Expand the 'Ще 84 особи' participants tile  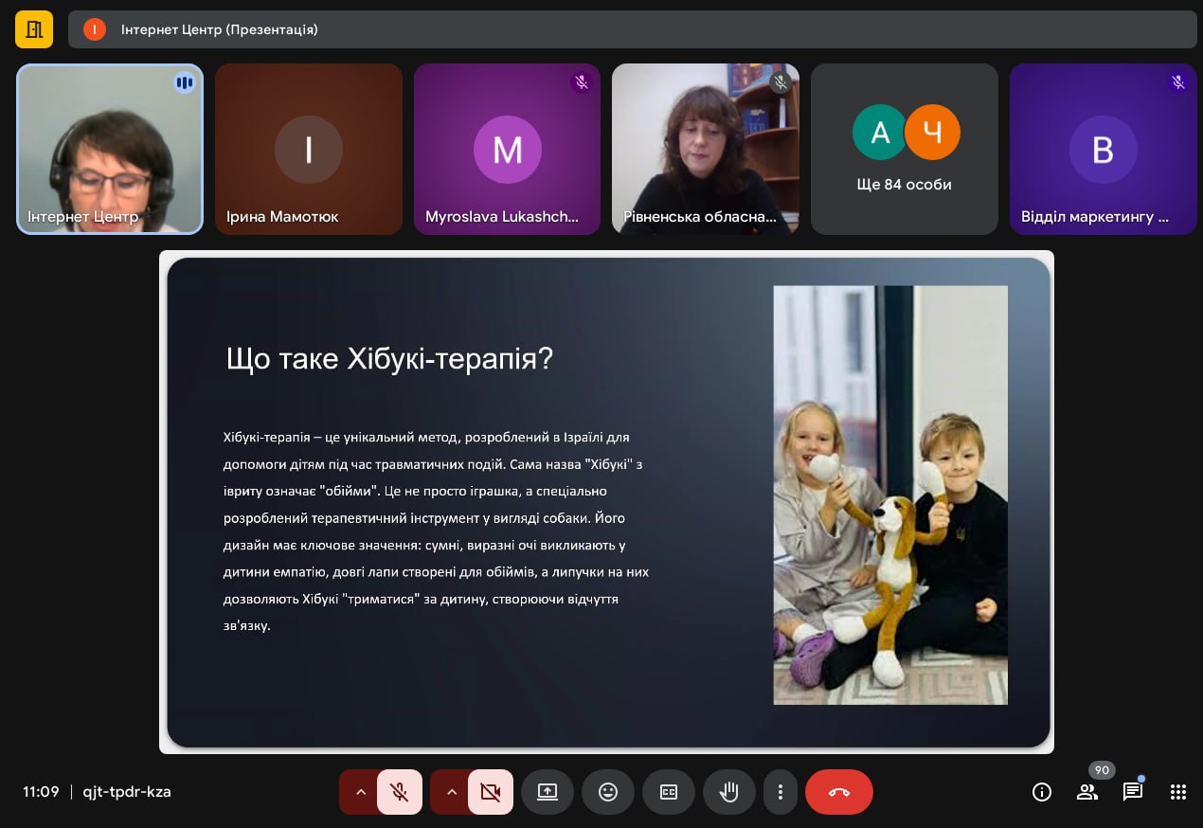click(x=904, y=150)
